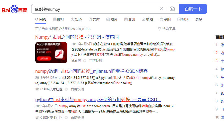Click CSDN技术社区 source under 一豆羹 result
The width and height of the screenshot is (224, 123).
[x=51, y=117]
